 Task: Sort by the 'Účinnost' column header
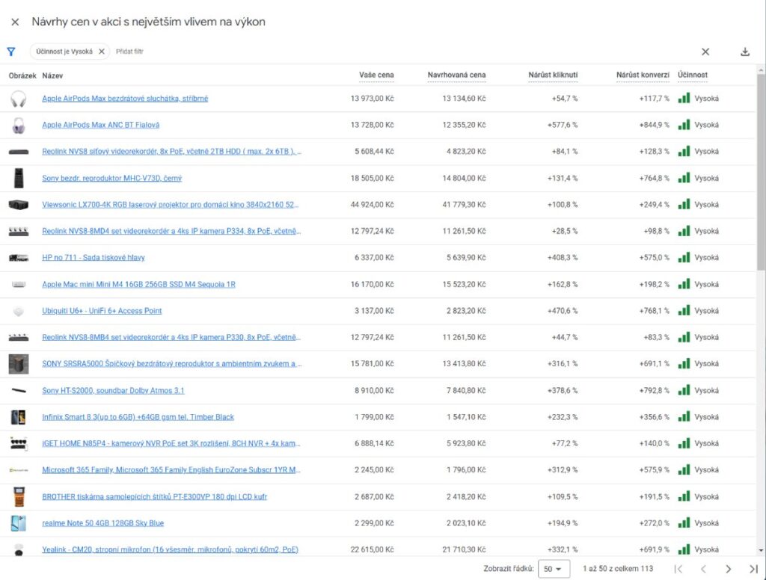tap(693, 75)
